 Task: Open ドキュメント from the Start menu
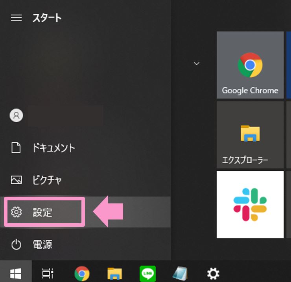click(x=85, y=148)
